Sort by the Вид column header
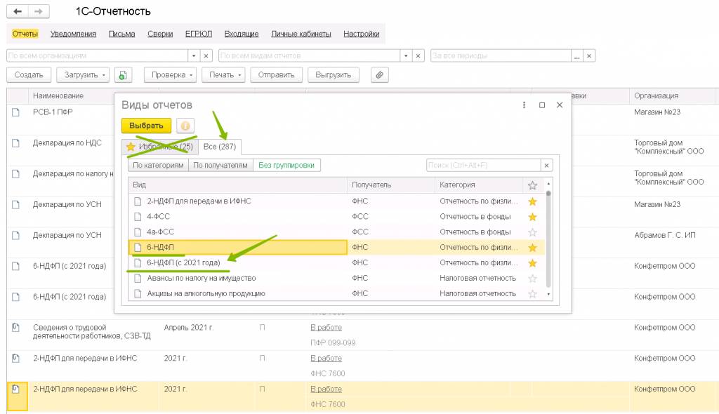719x414 pixels. coord(237,185)
